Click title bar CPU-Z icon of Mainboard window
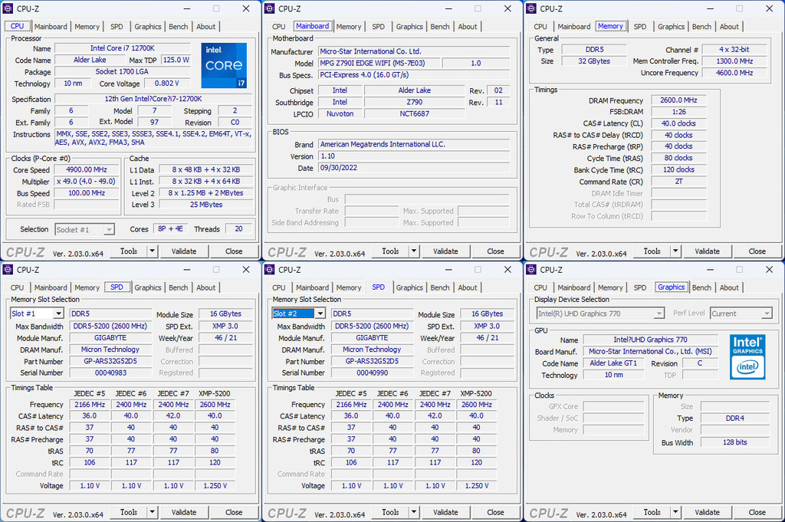 pyautogui.click(x=270, y=8)
